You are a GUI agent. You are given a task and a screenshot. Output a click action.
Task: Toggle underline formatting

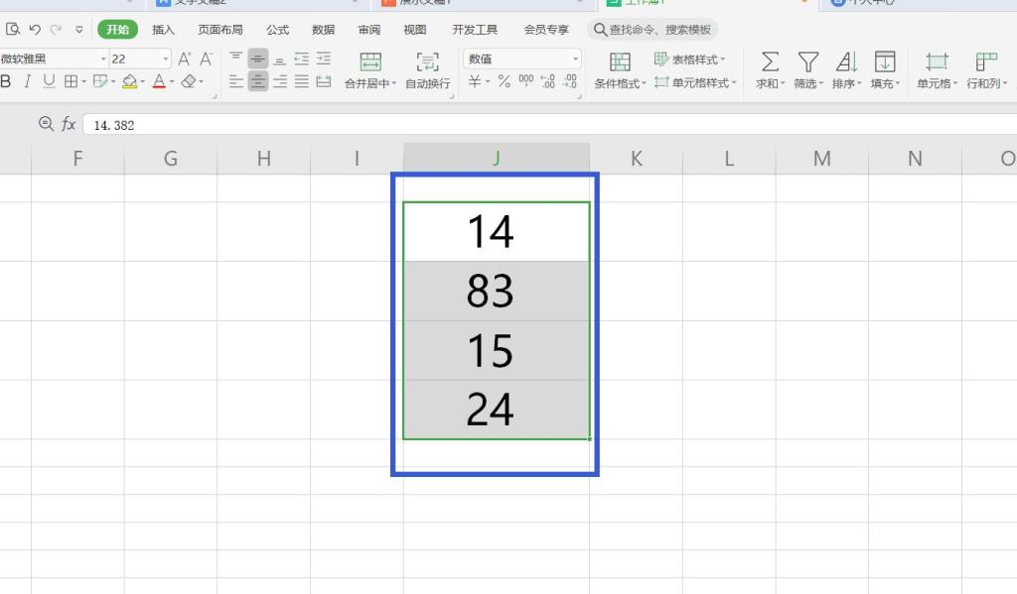pyautogui.click(x=49, y=81)
